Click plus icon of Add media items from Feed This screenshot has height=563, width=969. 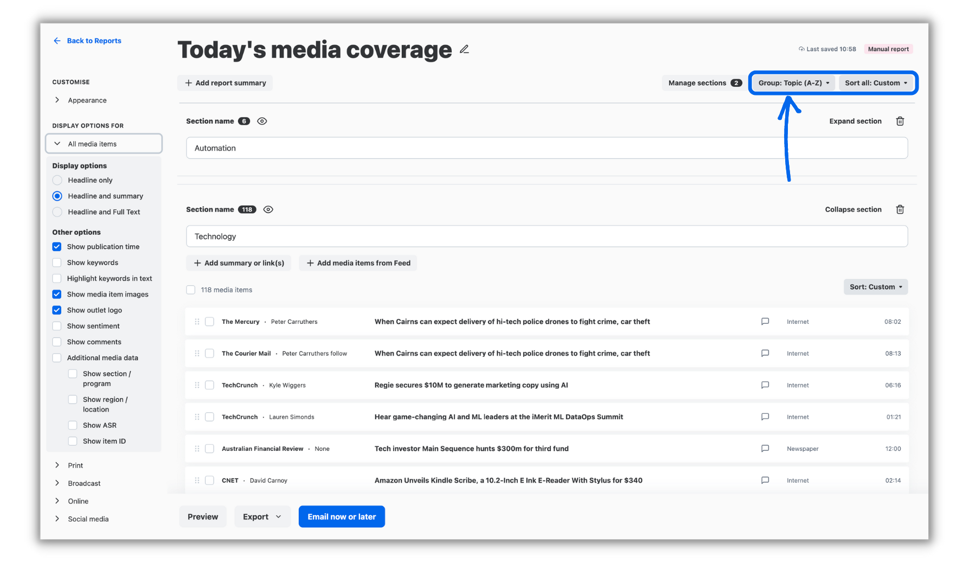(310, 263)
